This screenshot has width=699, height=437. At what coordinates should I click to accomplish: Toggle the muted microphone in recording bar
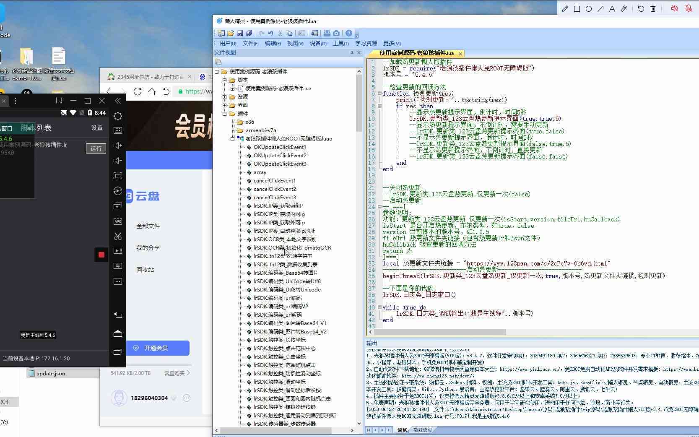689,8
